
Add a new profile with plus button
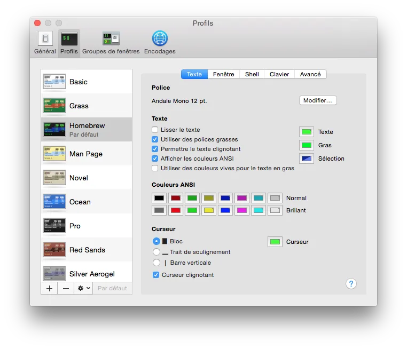(49, 288)
